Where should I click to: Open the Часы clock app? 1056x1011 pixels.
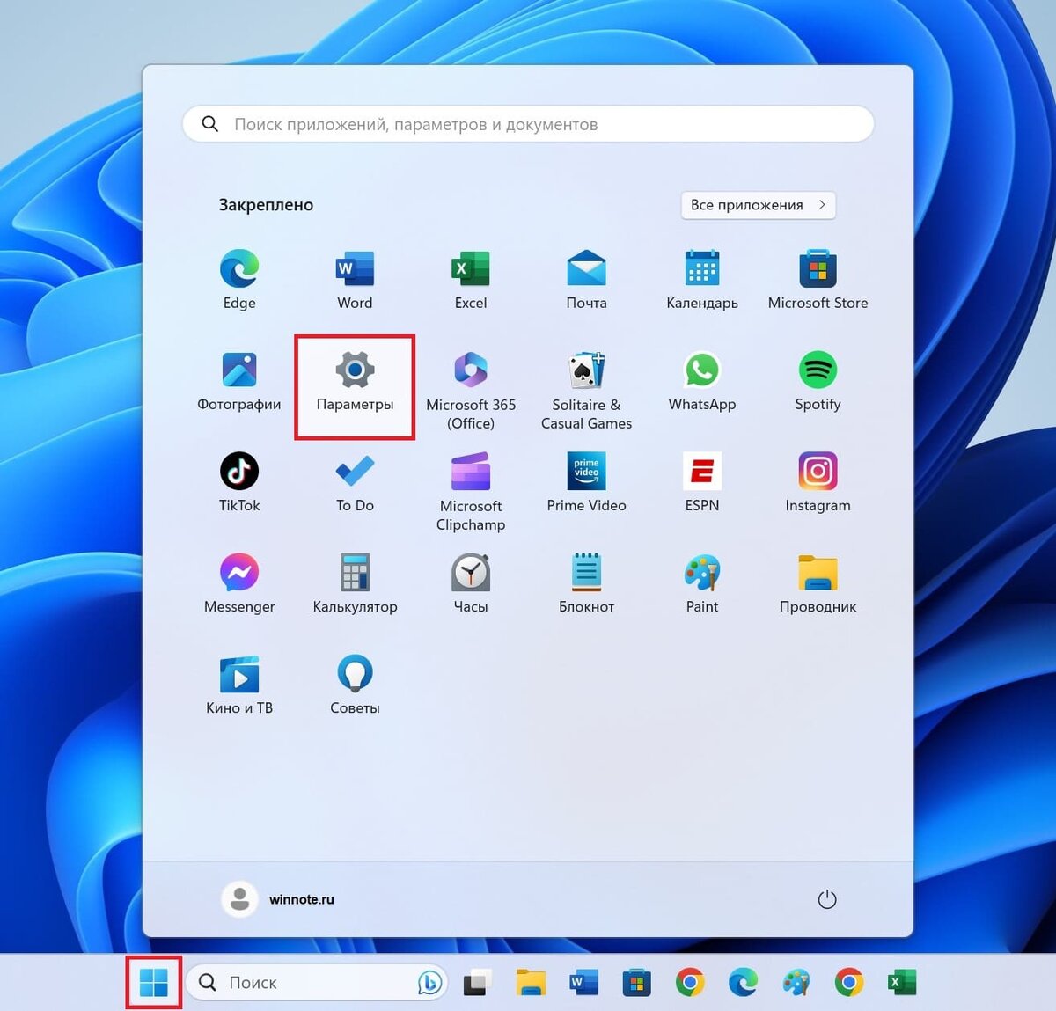pyautogui.click(x=471, y=584)
